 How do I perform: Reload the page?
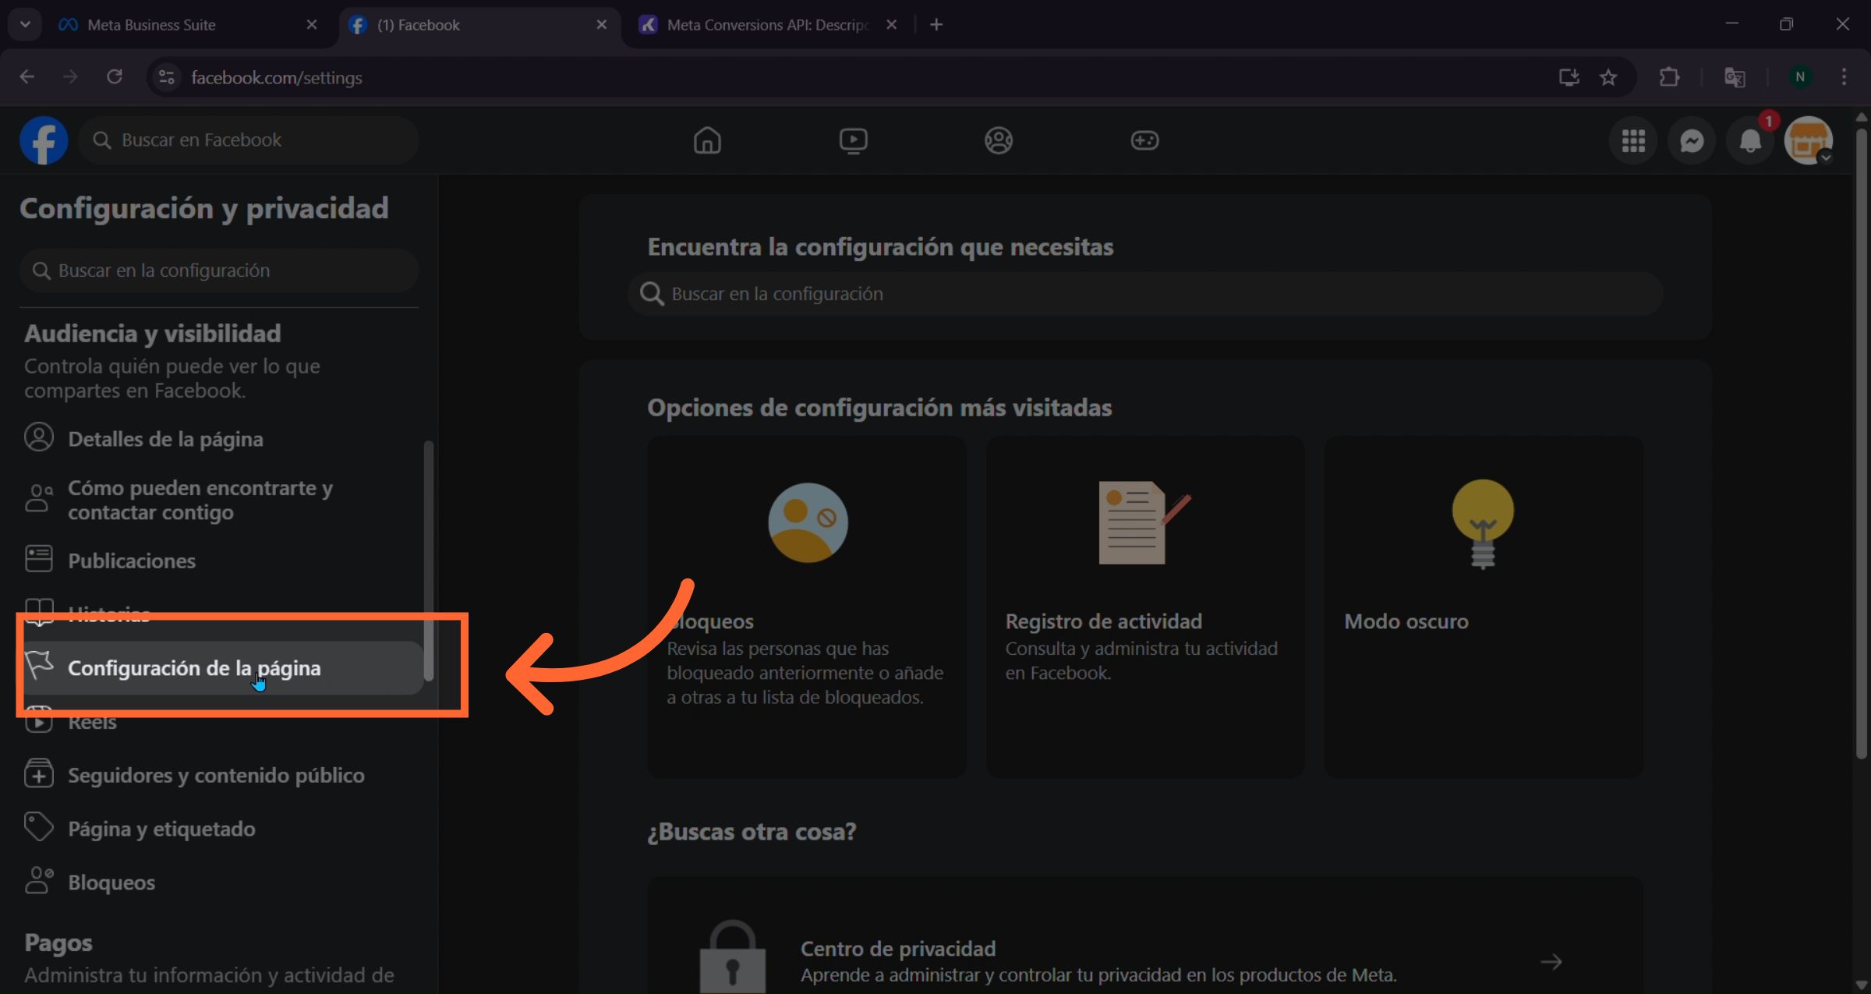pyautogui.click(x=114, y=76)
